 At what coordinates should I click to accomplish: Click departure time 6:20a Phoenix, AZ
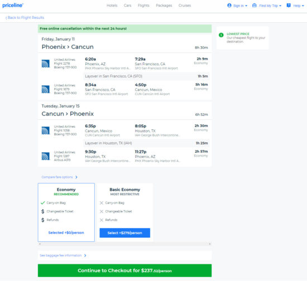click(90, 59)
